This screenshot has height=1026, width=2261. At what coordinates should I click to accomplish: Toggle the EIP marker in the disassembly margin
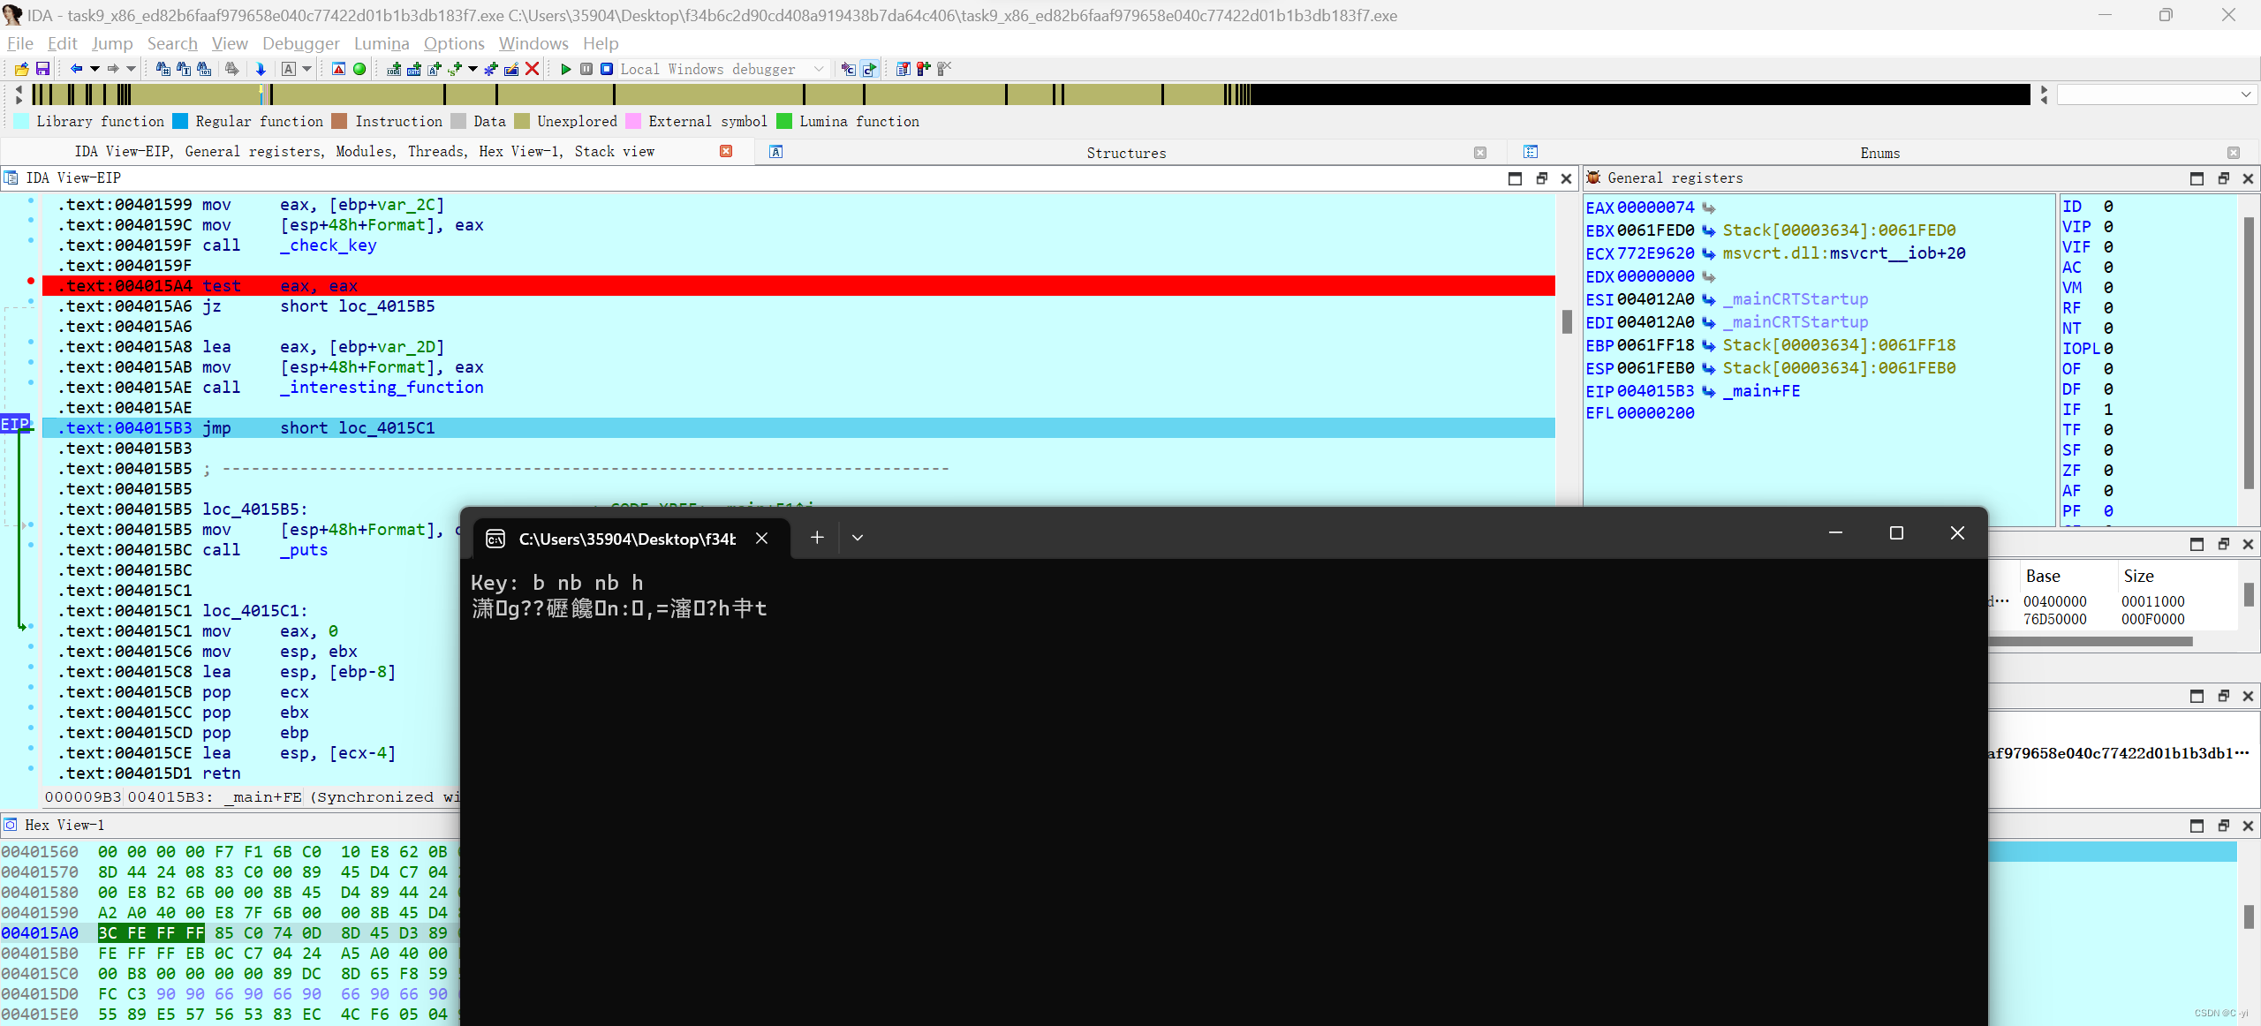(15, 424)
